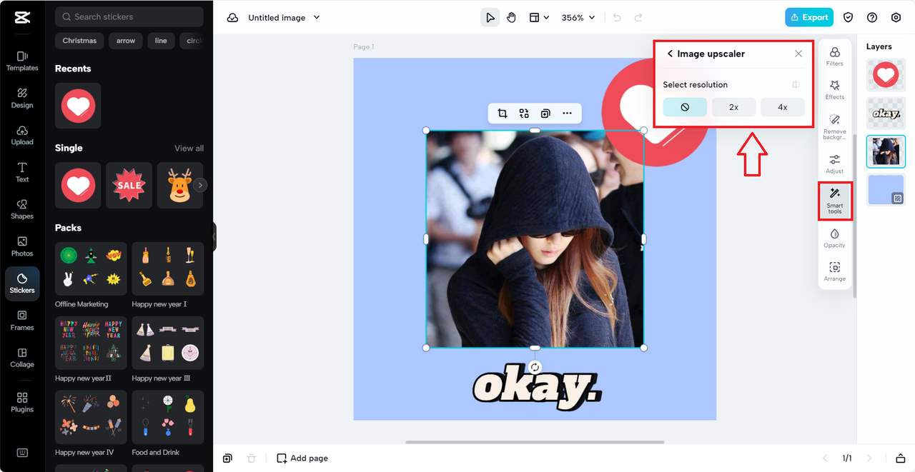Image resolution: width=915 pixels, height=472 pixels.
Task: Open the Adjust tool
Action: (x=834, y=164)
